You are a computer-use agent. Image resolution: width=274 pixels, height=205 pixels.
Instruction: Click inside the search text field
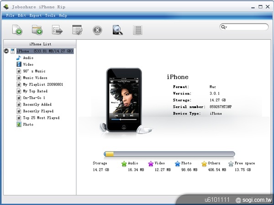247,27
